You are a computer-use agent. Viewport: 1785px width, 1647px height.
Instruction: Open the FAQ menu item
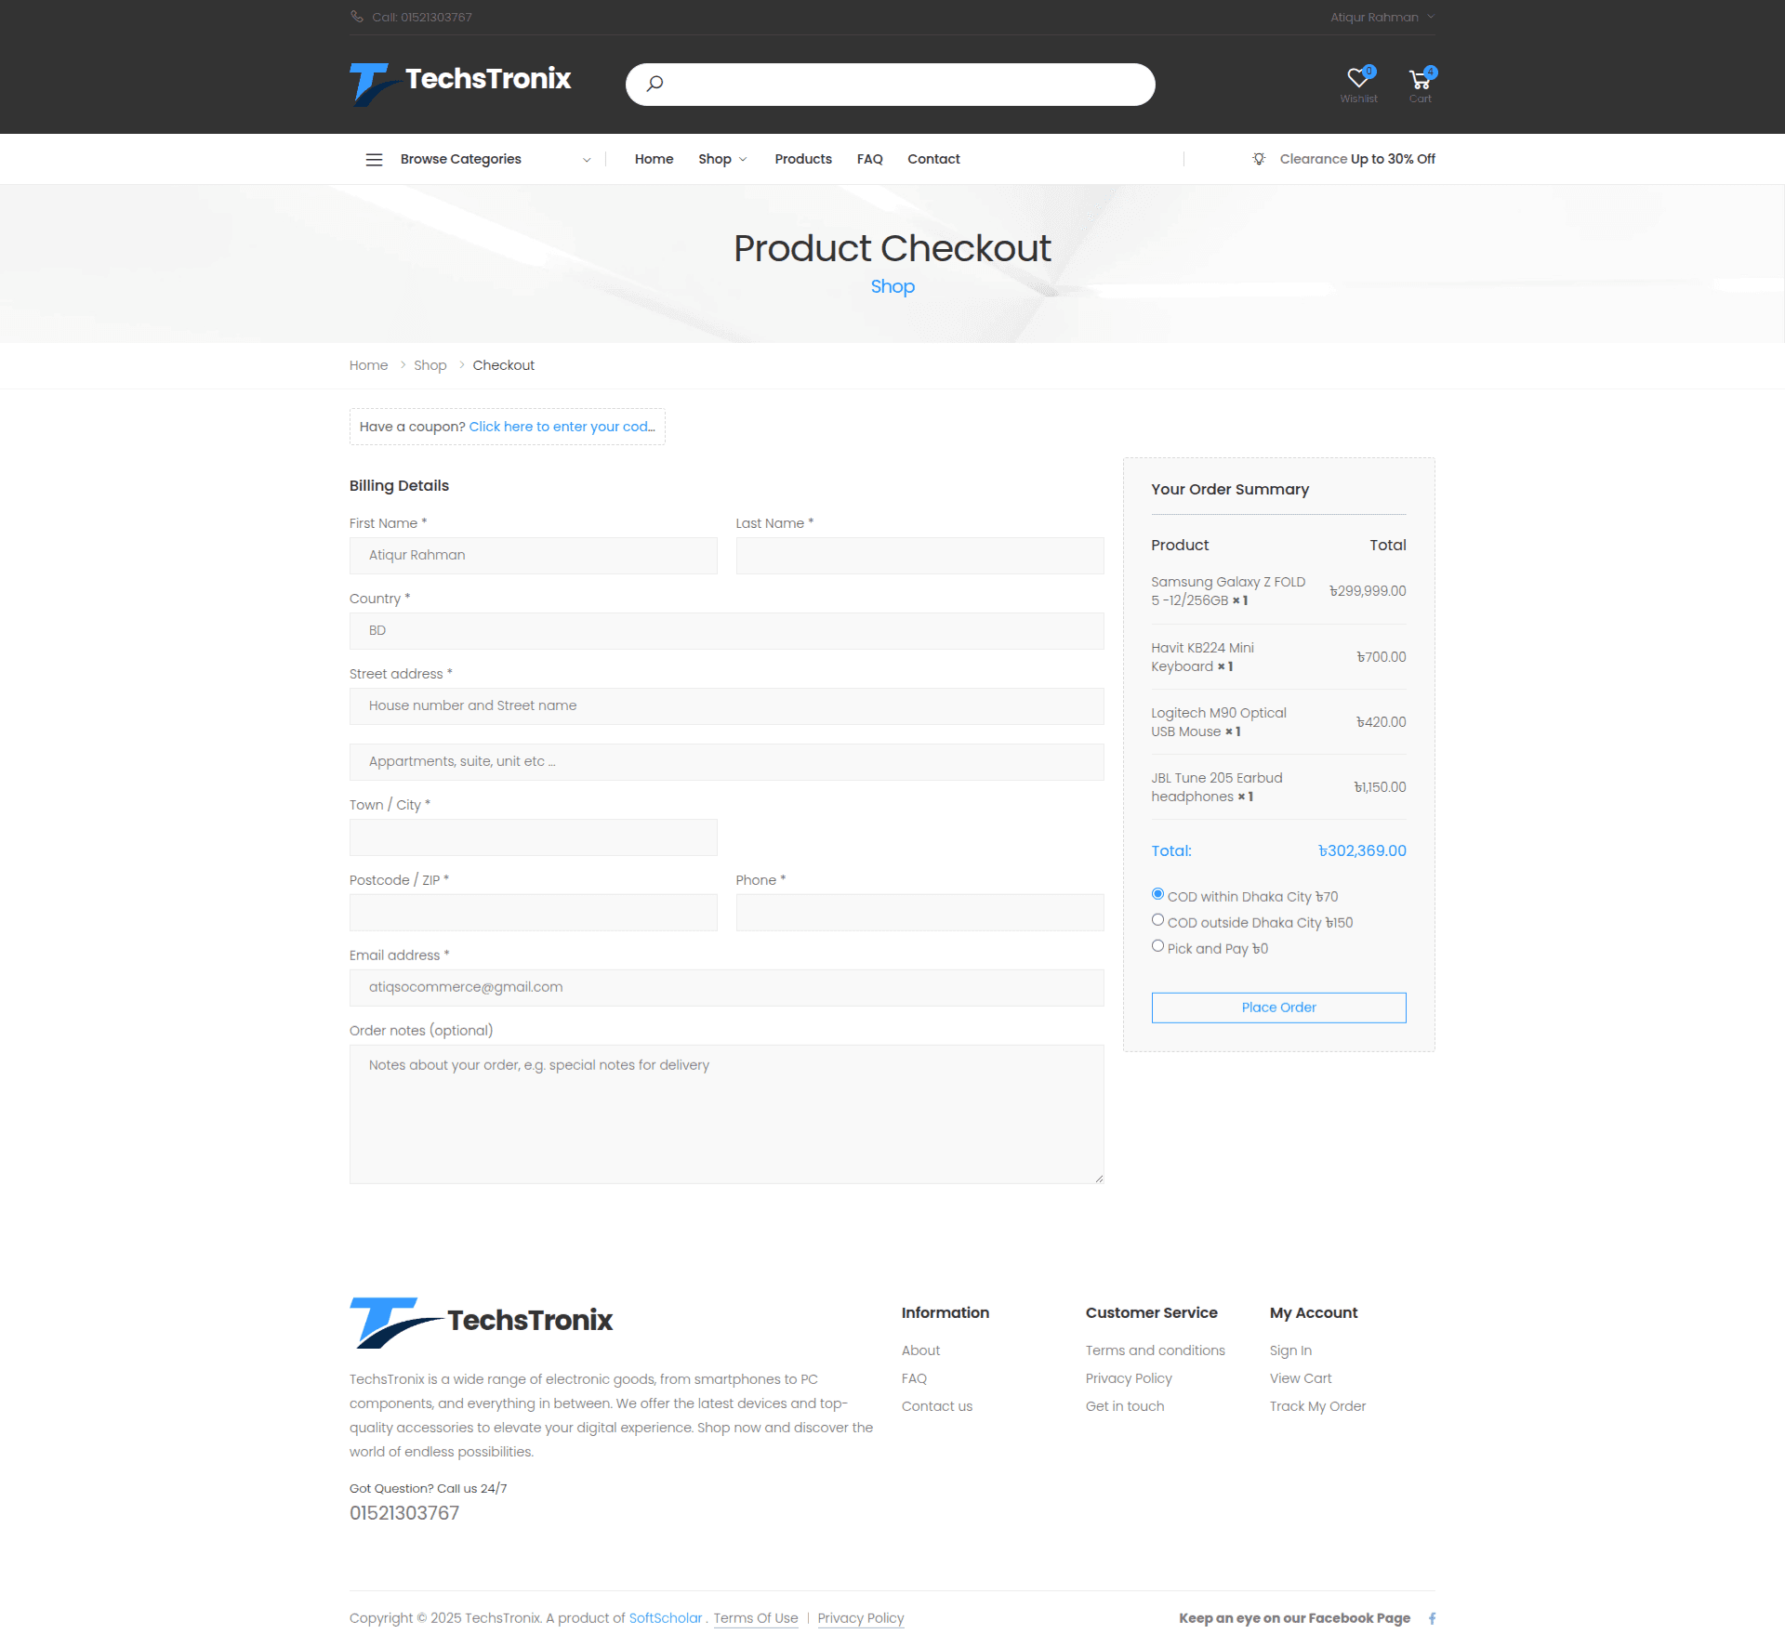(869, 159)
